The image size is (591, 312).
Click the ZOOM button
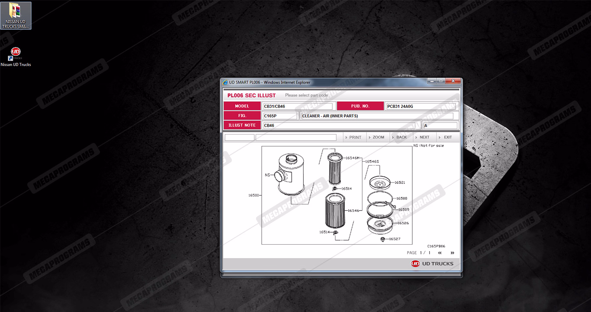pyautogui.click(x=378, y=137)
